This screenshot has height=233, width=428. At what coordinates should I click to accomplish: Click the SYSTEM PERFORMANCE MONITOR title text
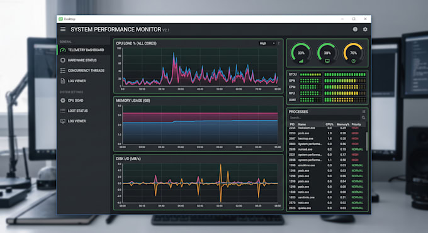[116, 30]
